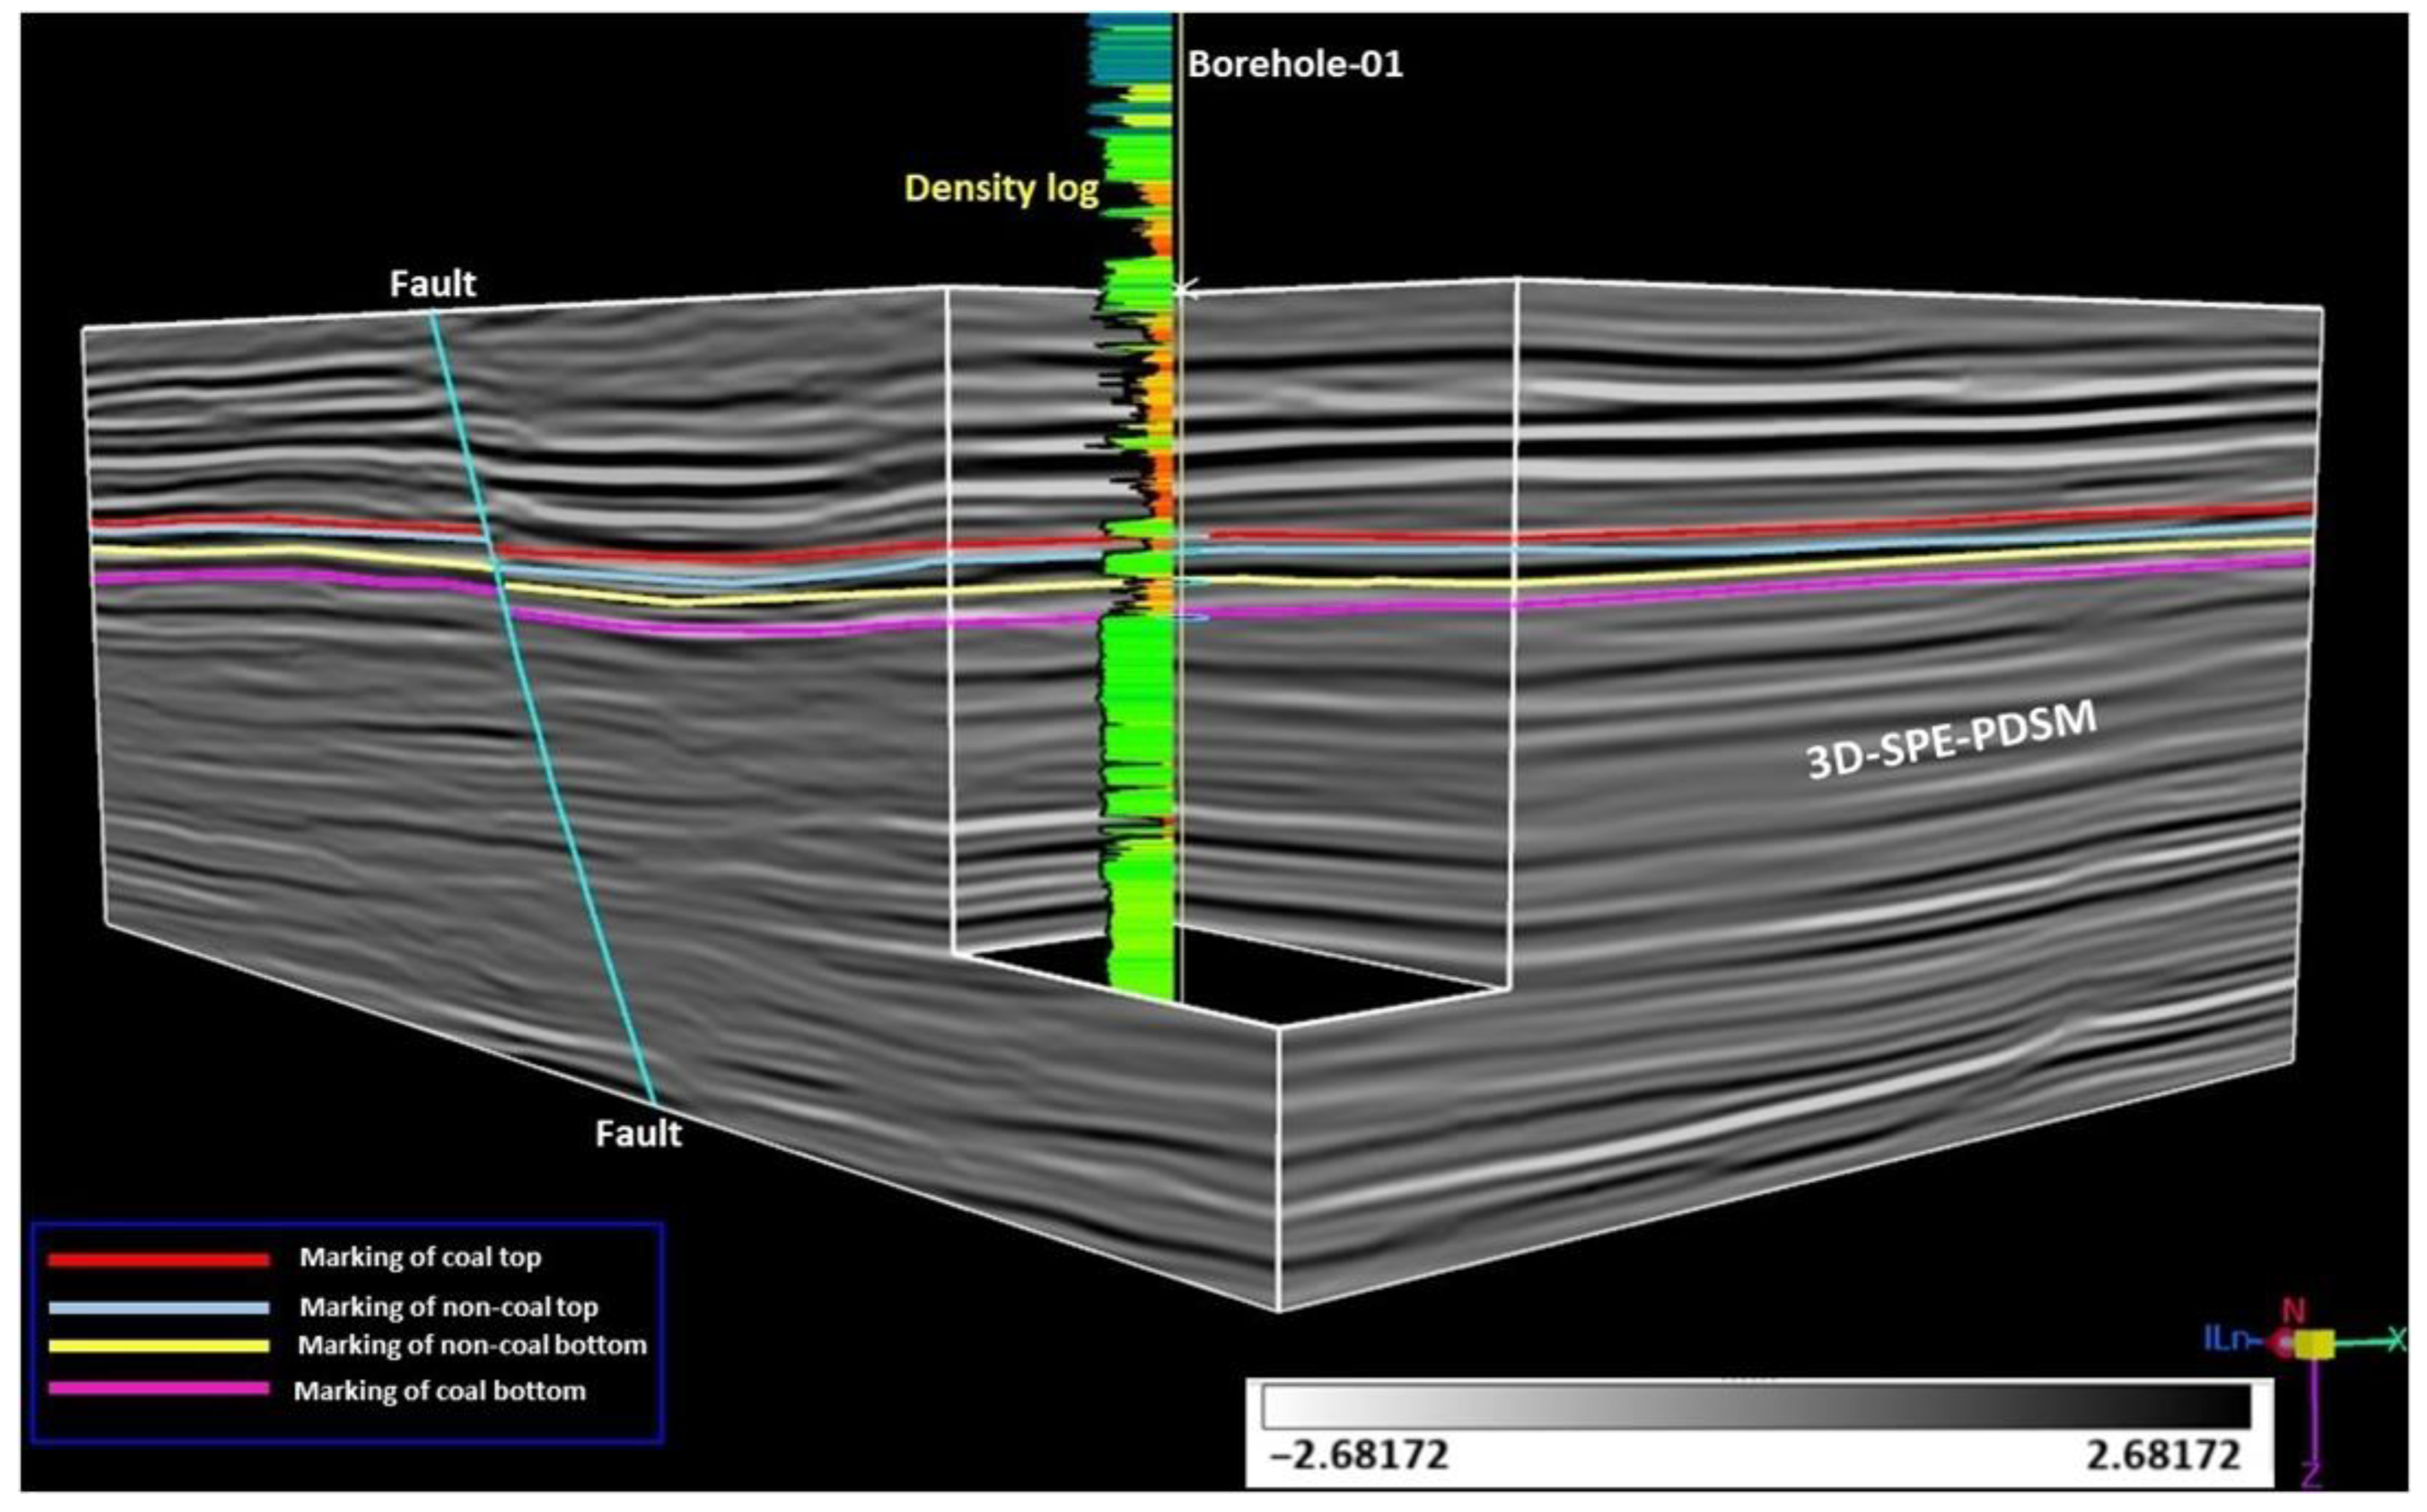
Task: Click the Borehole-01 label
Action: tap(1294, 65)
